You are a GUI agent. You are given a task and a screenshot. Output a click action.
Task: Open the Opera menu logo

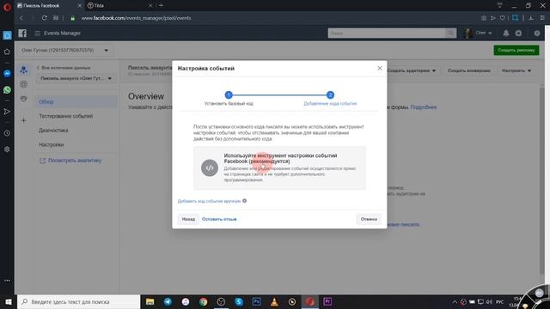[7, 6]
